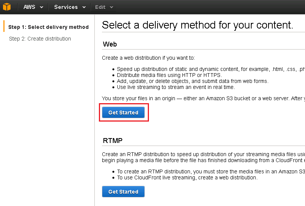Expand the Services dropdown menu
The image size is (305, 206).
tap(70, 7)
